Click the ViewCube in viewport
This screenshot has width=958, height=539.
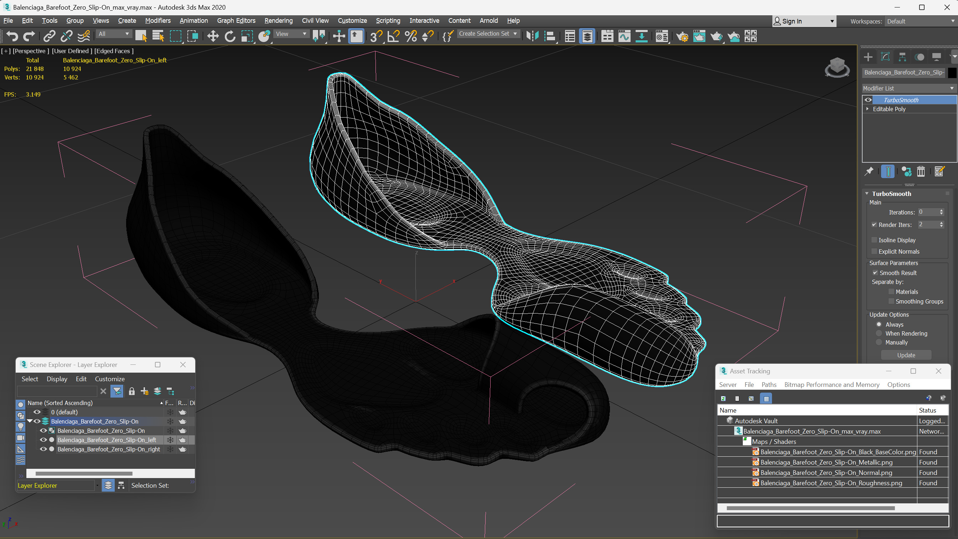click(837, 67)
